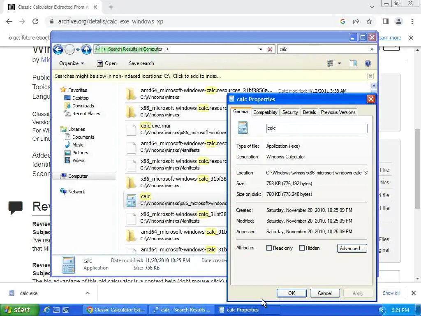Click the Chrome address bar URL
This screenshot has width=421, height=316.
[111, 21]
